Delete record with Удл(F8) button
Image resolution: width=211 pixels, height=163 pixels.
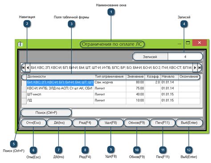click(x=111, y=123)
